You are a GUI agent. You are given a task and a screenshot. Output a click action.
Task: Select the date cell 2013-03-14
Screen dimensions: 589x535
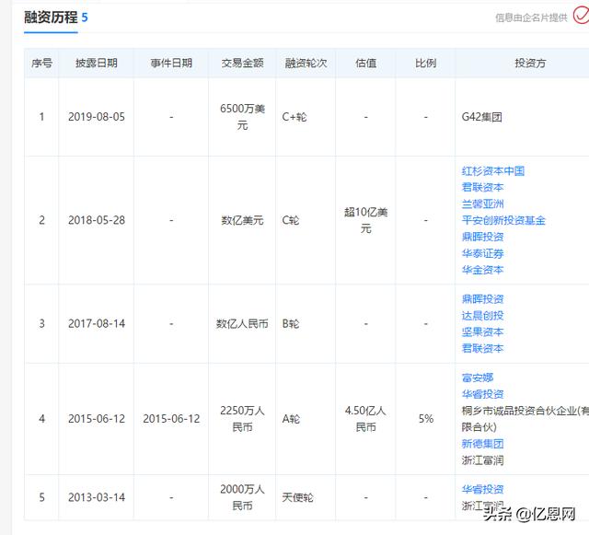(97, 497)
